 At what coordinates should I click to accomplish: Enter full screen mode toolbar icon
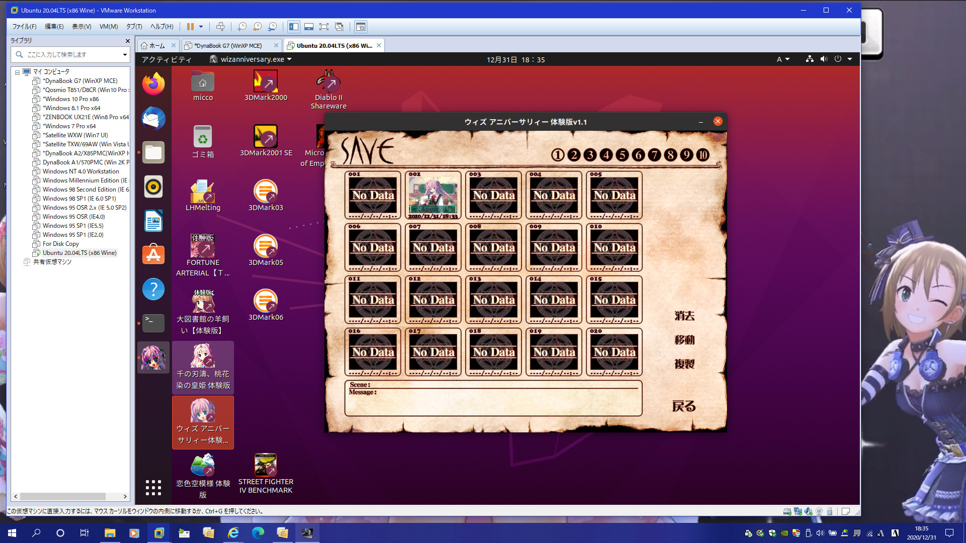pos(324,27)
